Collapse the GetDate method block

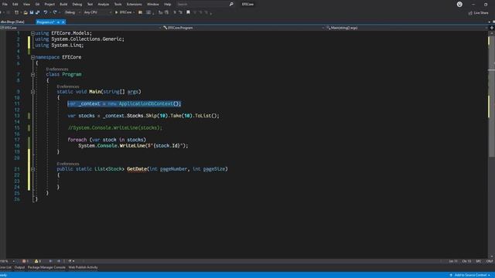tap(32, 169)
